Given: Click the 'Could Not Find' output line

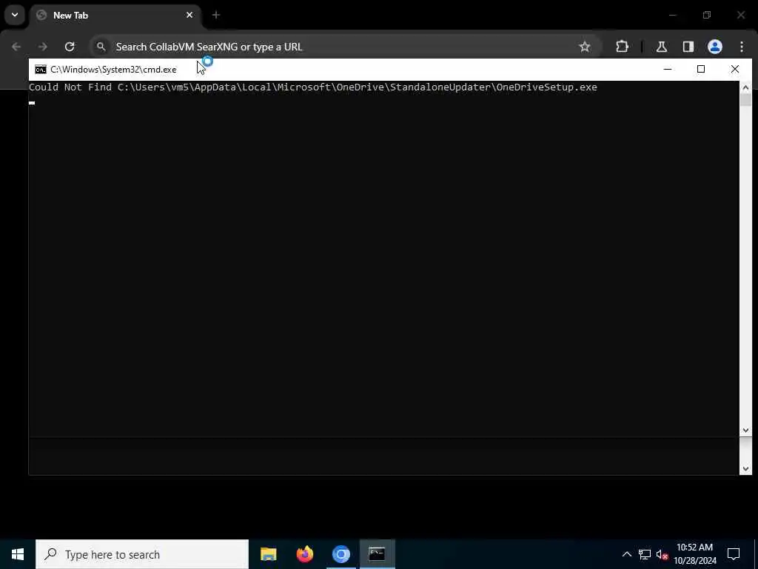Looking at the screenshot, I should point(313,87).
